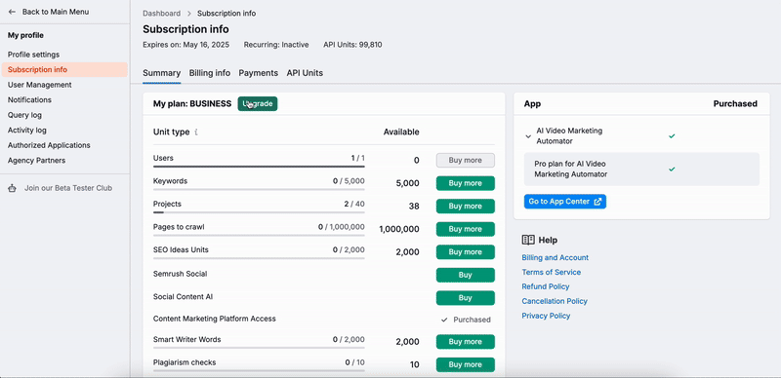Click the Upgrade button next to My plan
Screen dimensions: 781x378
click(x=258, y=103)
